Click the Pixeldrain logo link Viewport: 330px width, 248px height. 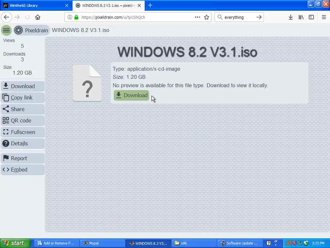tap(32, 30)
